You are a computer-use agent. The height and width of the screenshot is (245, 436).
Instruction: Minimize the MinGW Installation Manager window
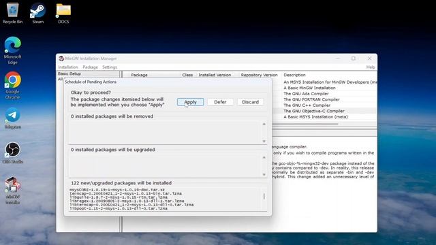(x=338, y=59)
